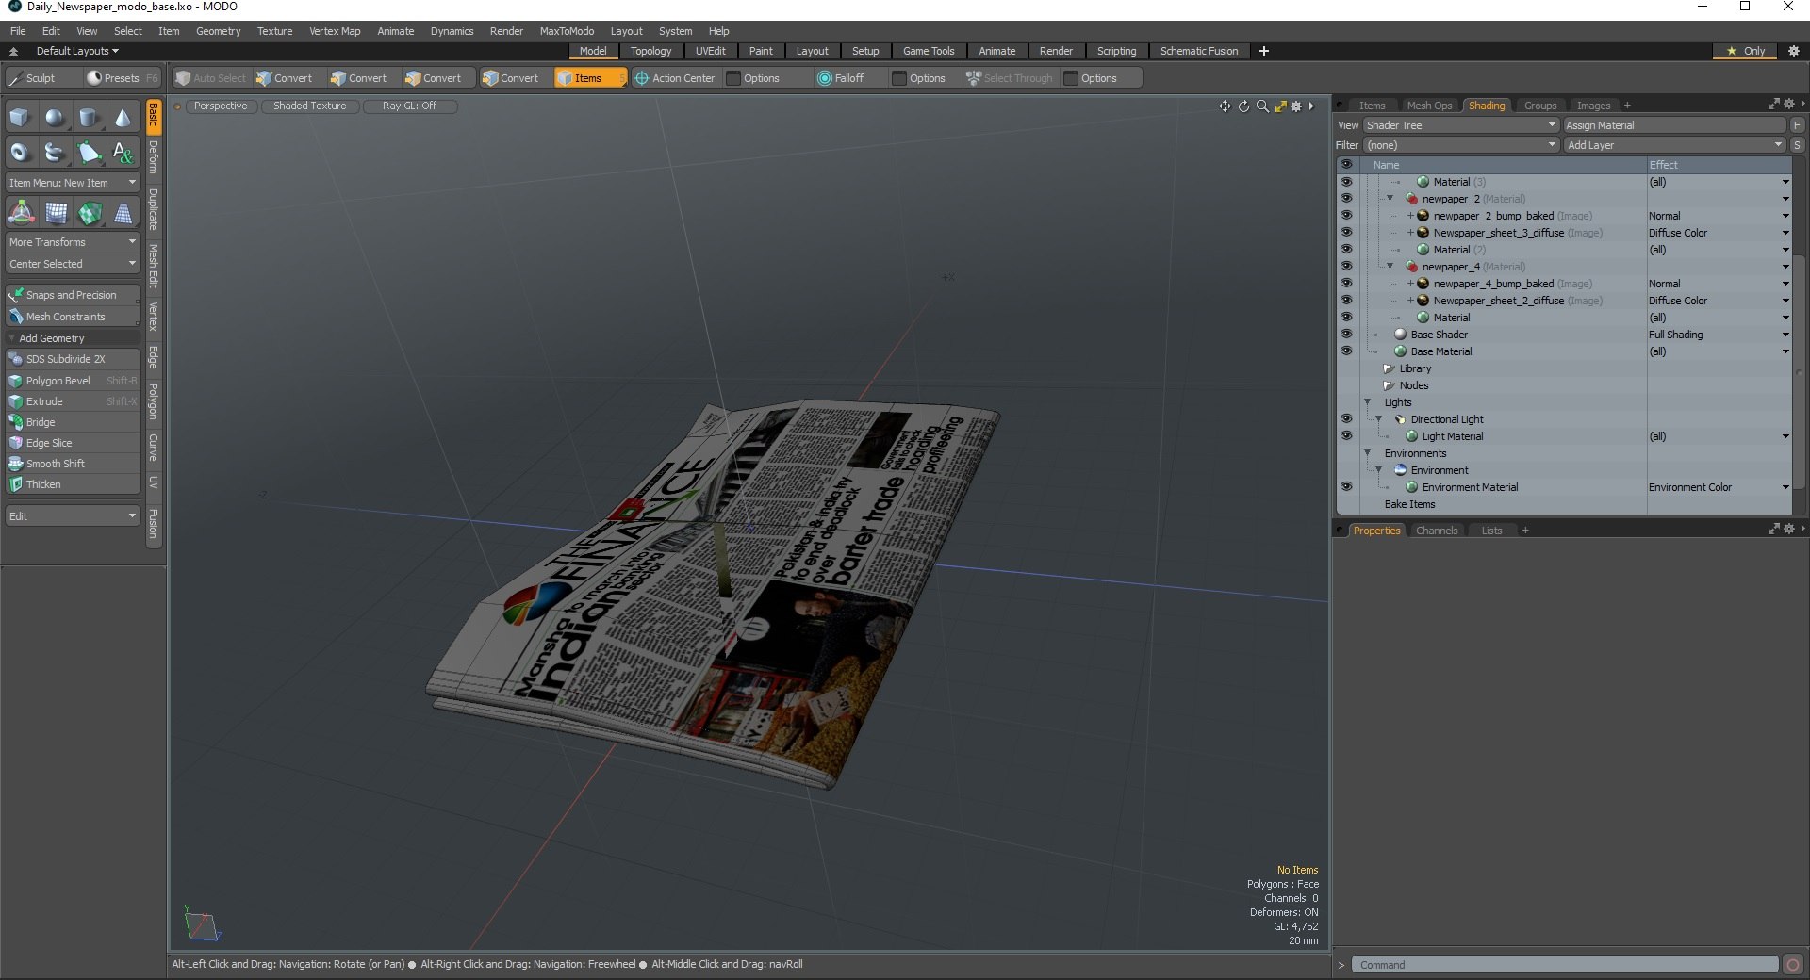The image size is (1810, 980).
Task: Toggle visibility of Base Material
Action: [1346, 351]
